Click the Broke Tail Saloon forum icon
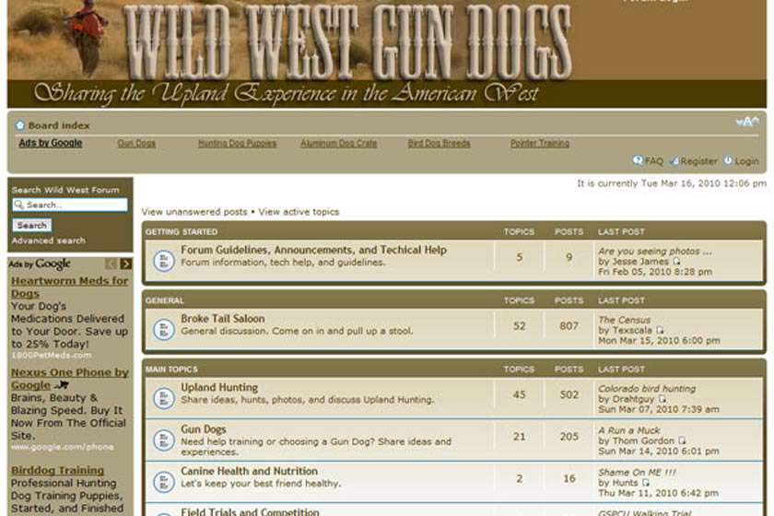The height and width of the screenshot is (516, 774). pos(163,327)
